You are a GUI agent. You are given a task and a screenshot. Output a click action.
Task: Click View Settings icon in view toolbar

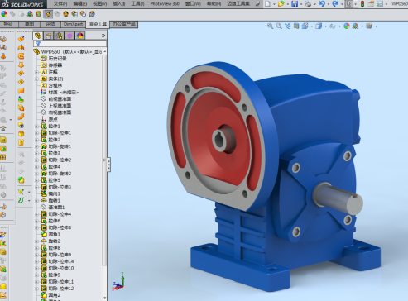pos(369,26)
